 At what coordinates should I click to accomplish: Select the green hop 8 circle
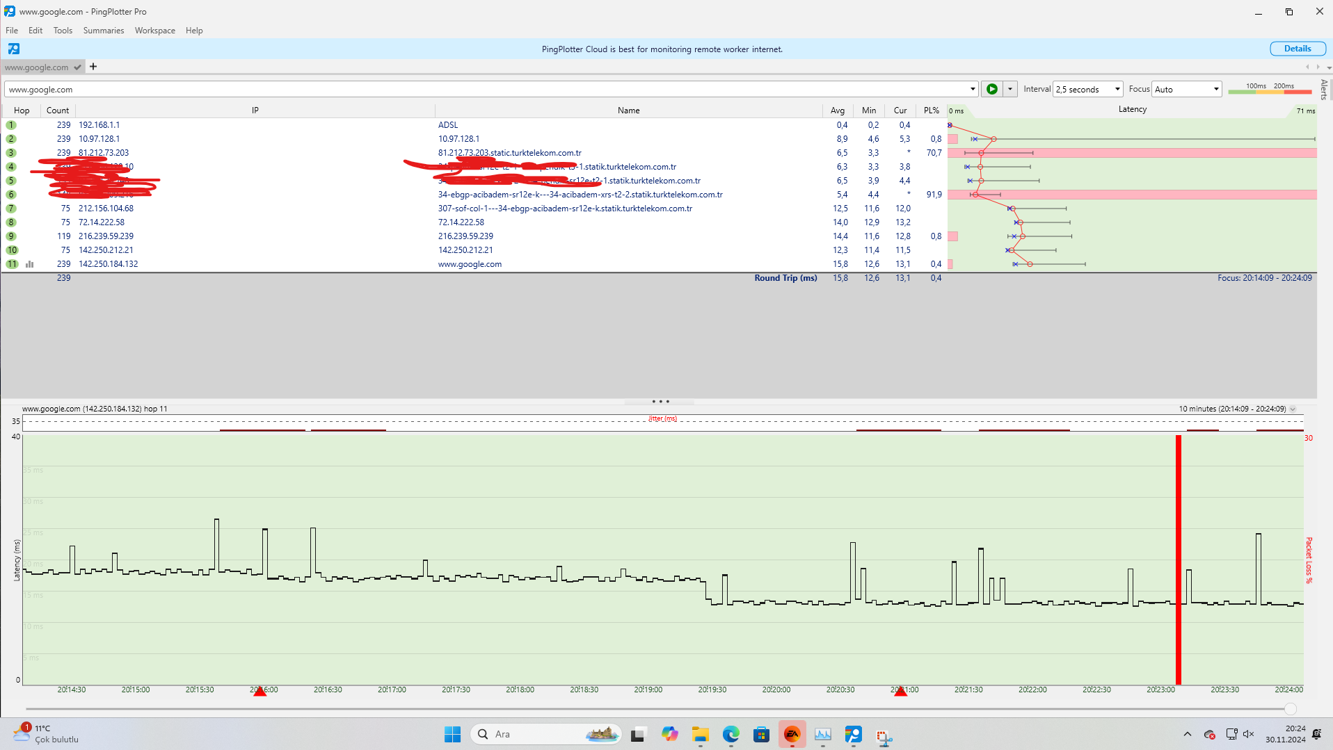11,222
